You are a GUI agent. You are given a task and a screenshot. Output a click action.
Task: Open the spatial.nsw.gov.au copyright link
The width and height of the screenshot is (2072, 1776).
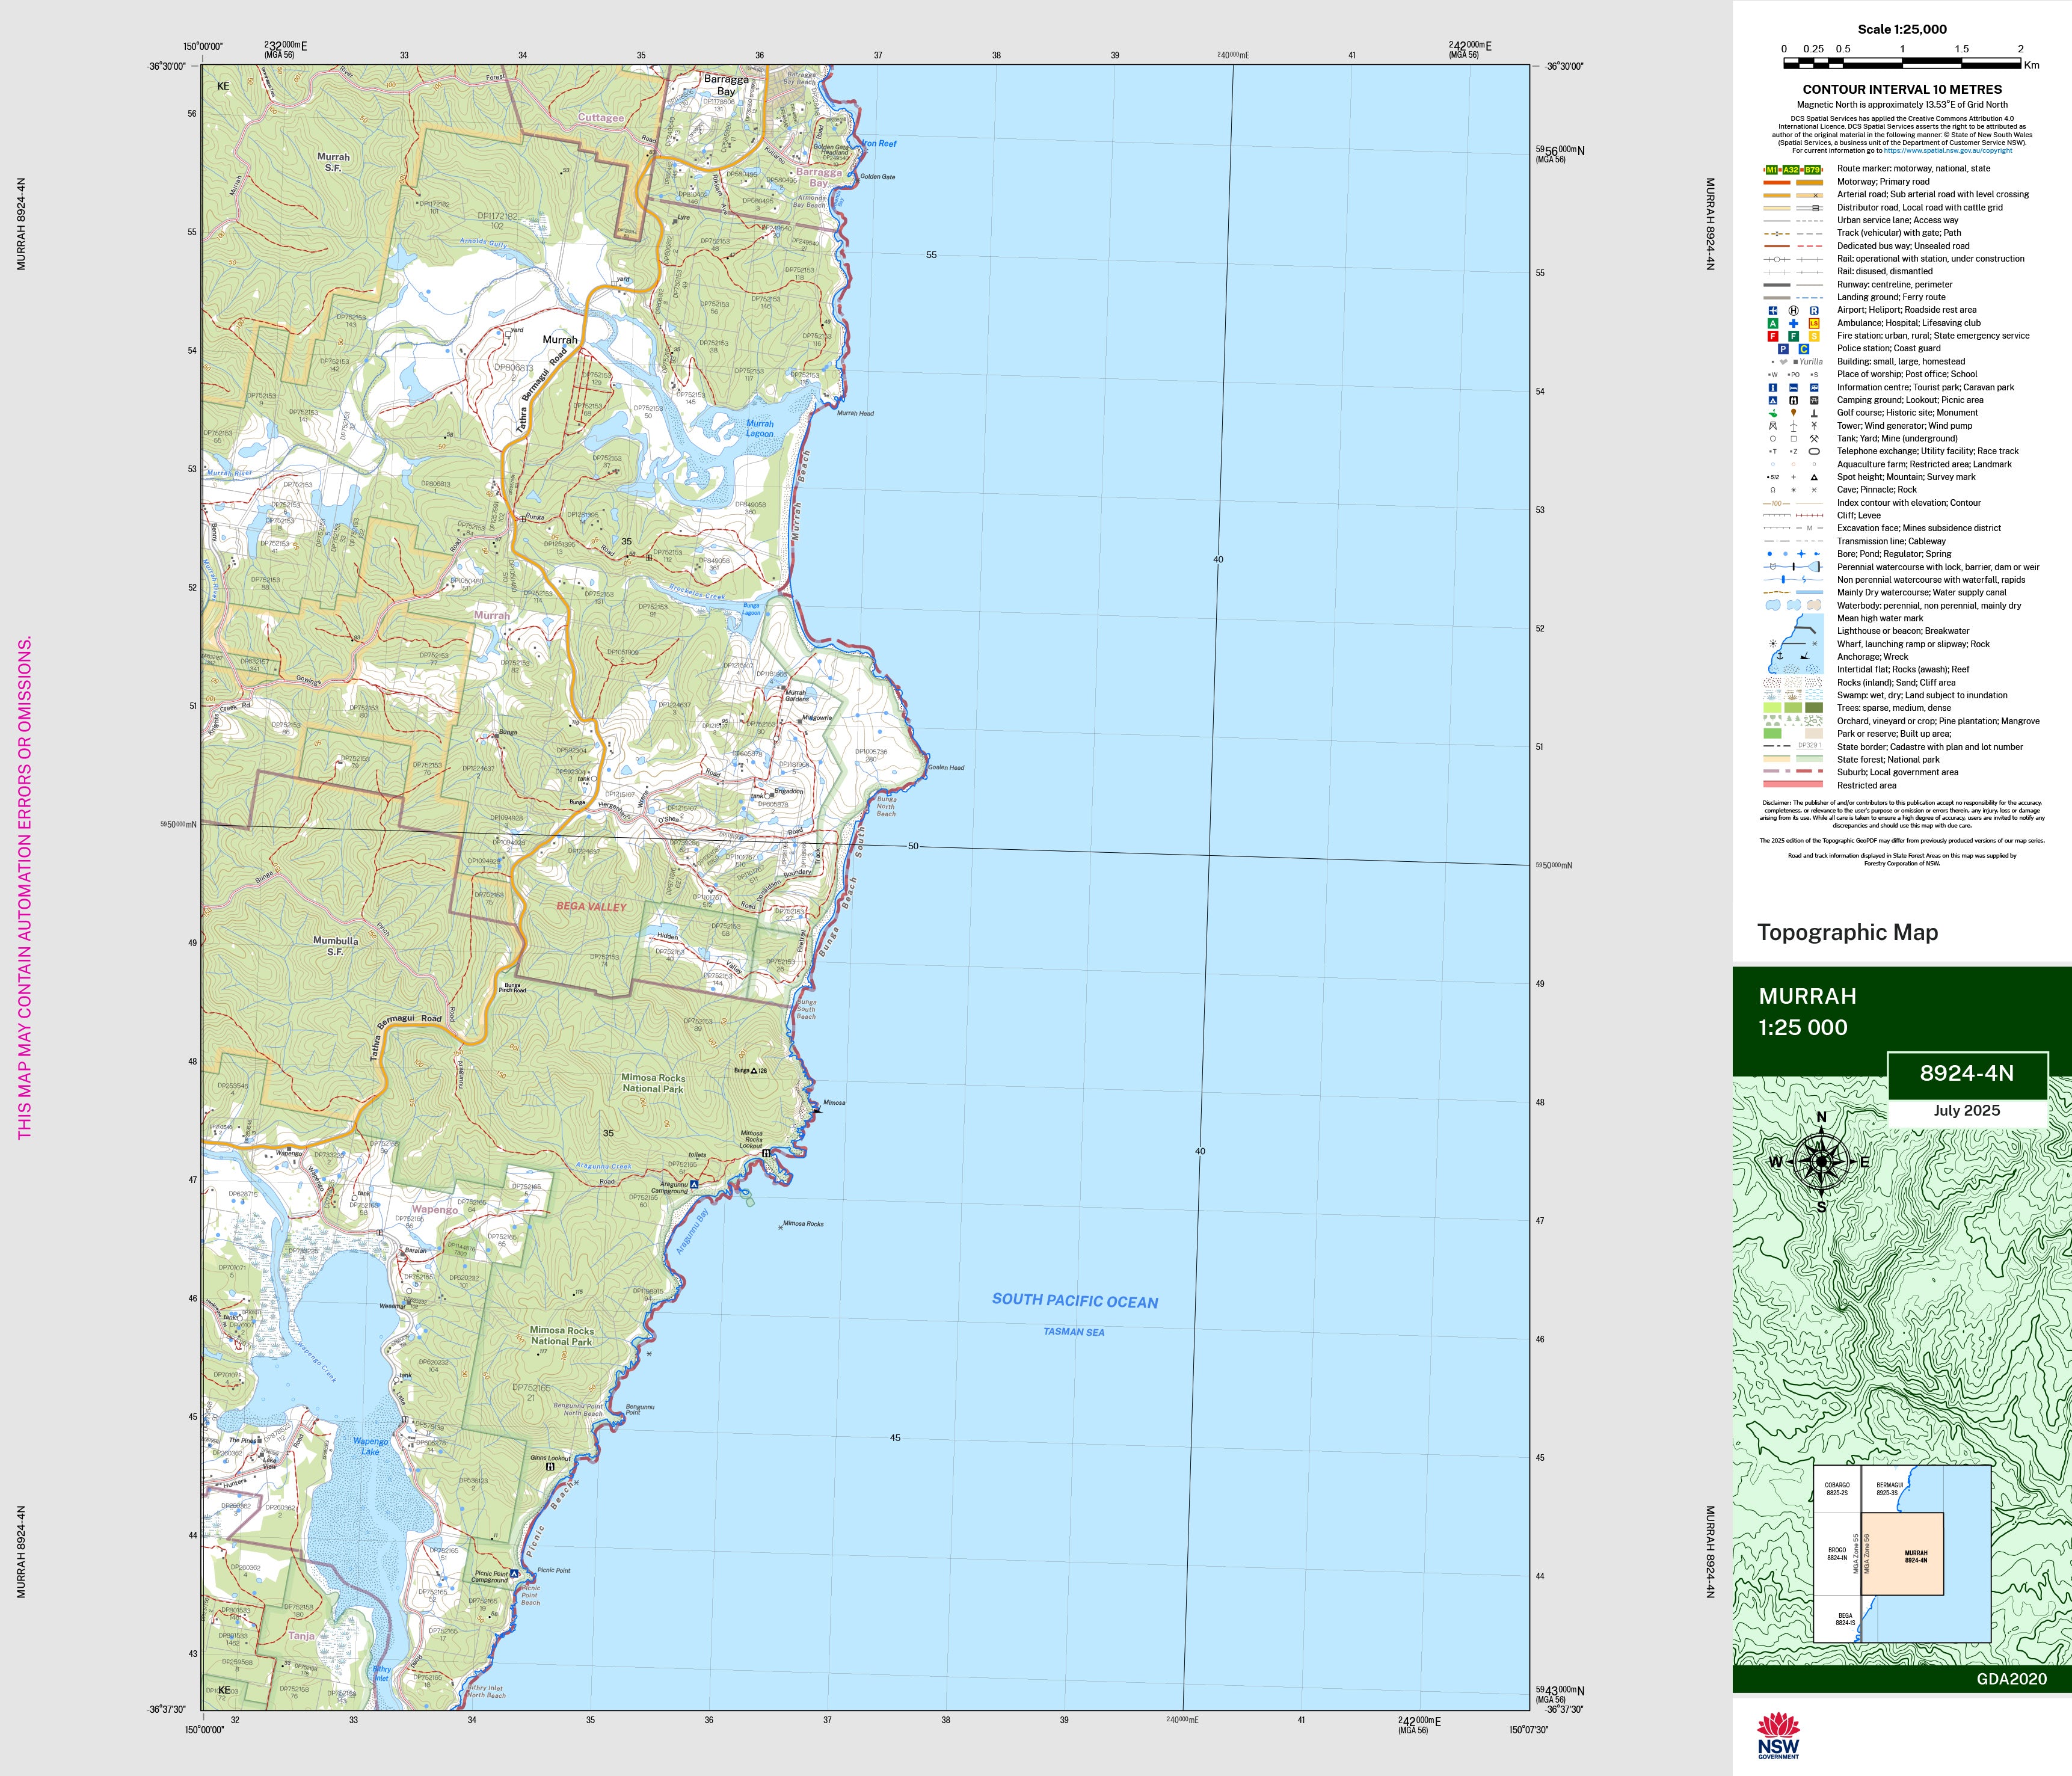1947,151
